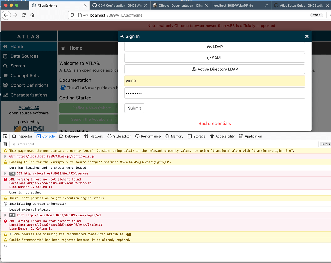Viewport: 331px width, 263px height.
Task: Expand the POST user/login/ad XHR entry
Action: (5, 215)
